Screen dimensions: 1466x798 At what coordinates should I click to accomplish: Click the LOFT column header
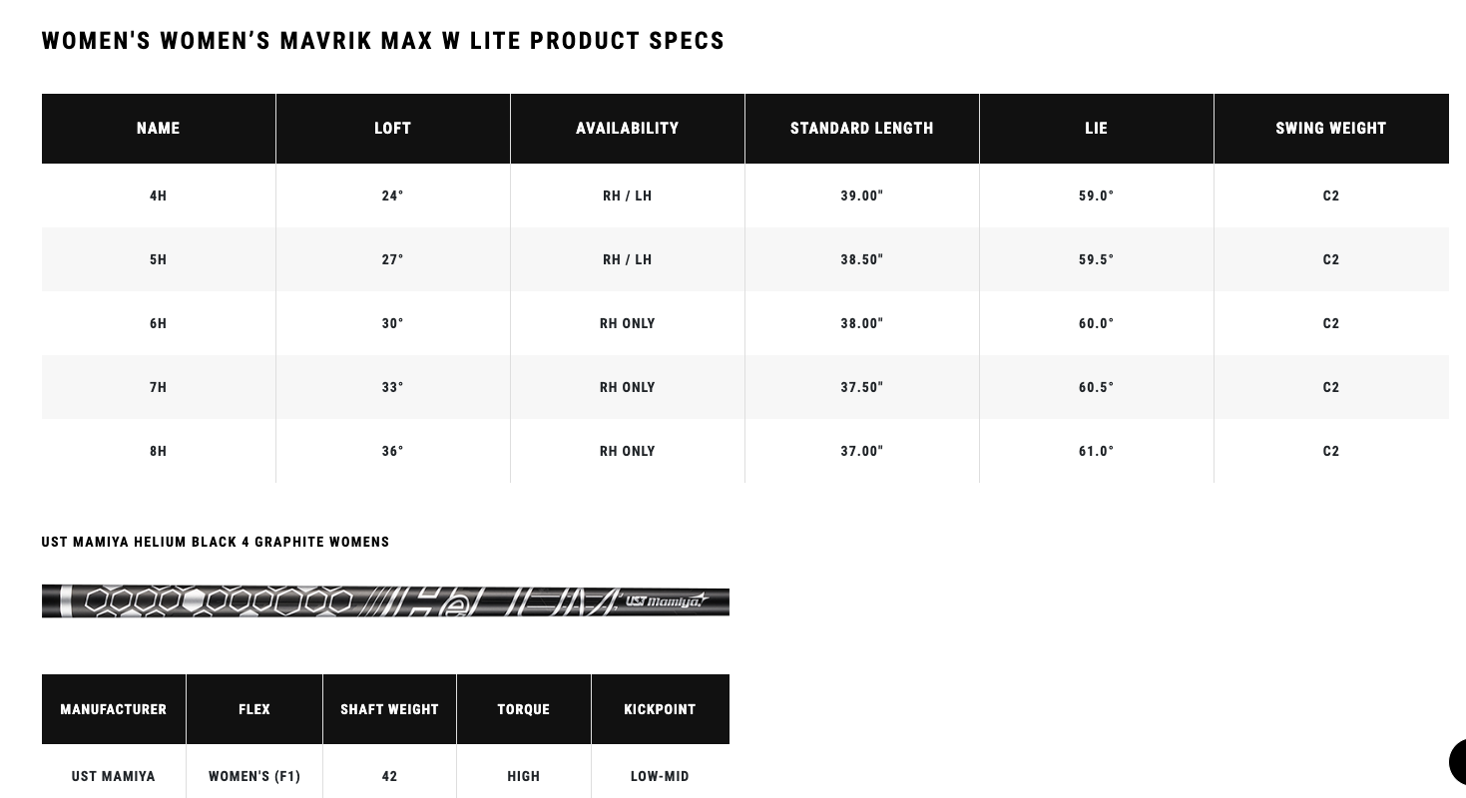coord(393,129)
